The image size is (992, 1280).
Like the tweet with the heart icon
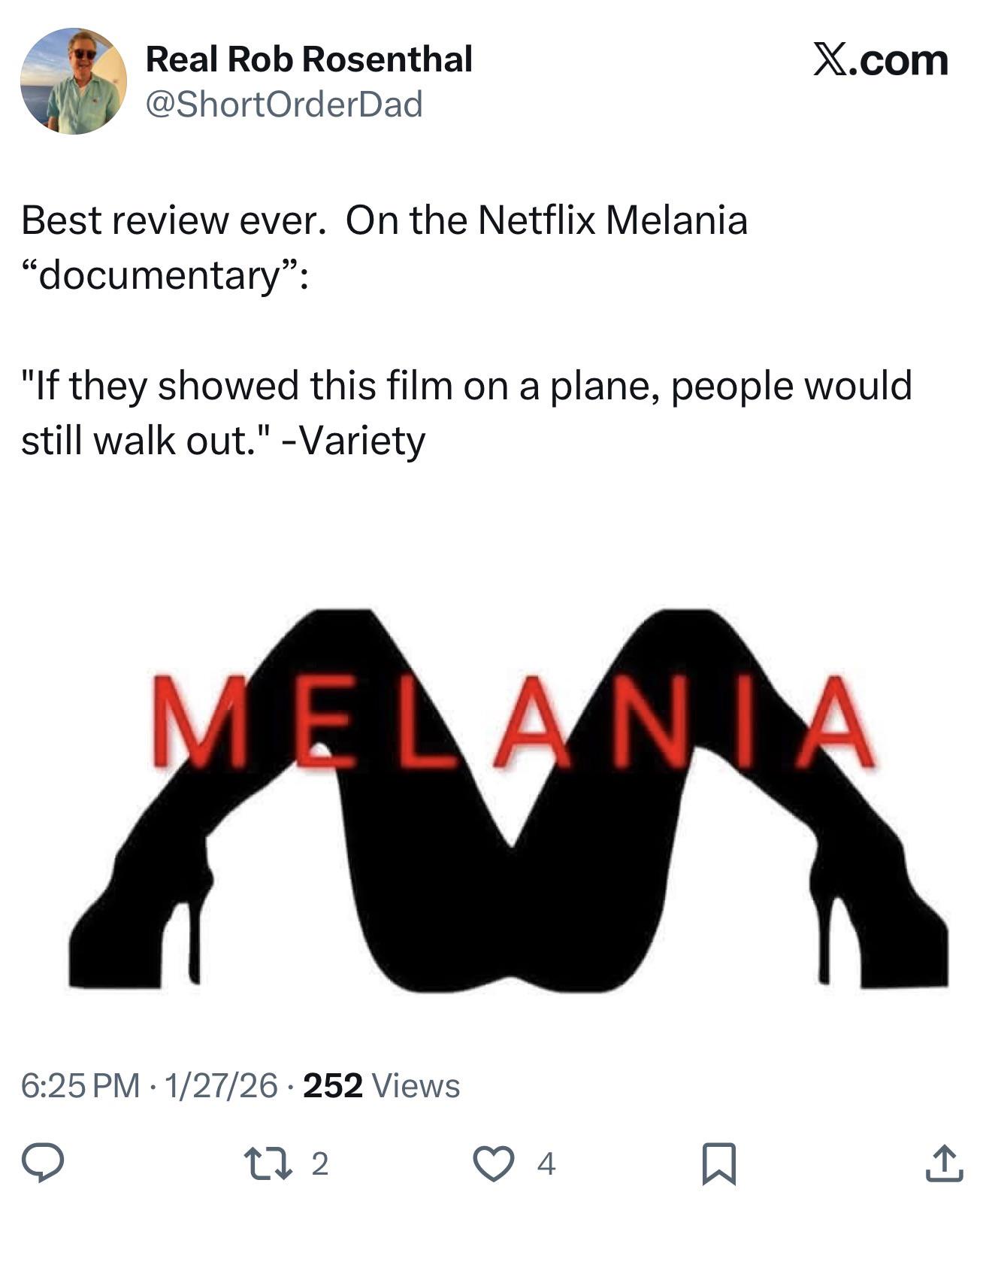click(493, 1163)
